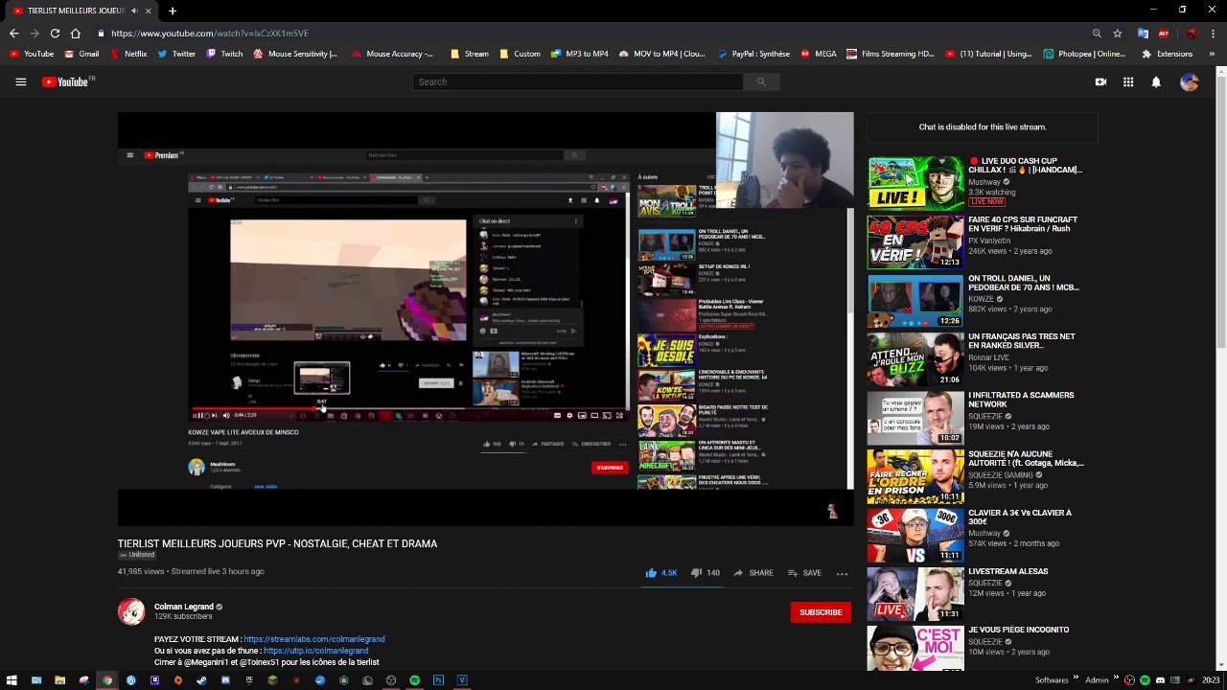Save the video to a playlist

click(x=804, y=573)
